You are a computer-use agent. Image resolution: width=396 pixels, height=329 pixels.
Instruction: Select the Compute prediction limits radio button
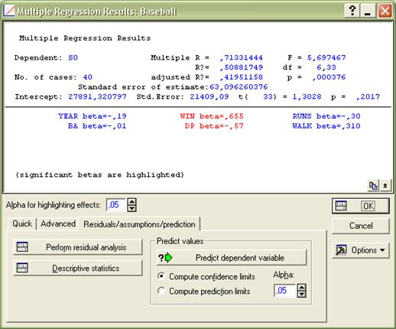[x=161, y=291]
